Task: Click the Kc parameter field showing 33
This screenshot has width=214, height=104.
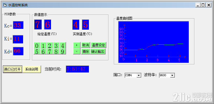Action: click(x=18, y=25)
